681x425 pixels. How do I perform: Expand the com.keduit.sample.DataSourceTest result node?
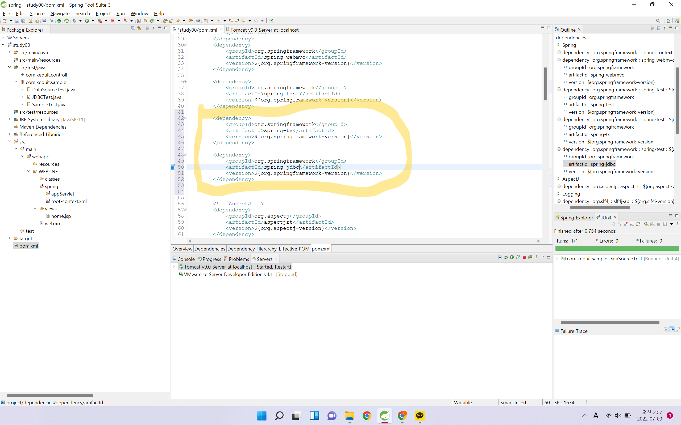point(557,258)
